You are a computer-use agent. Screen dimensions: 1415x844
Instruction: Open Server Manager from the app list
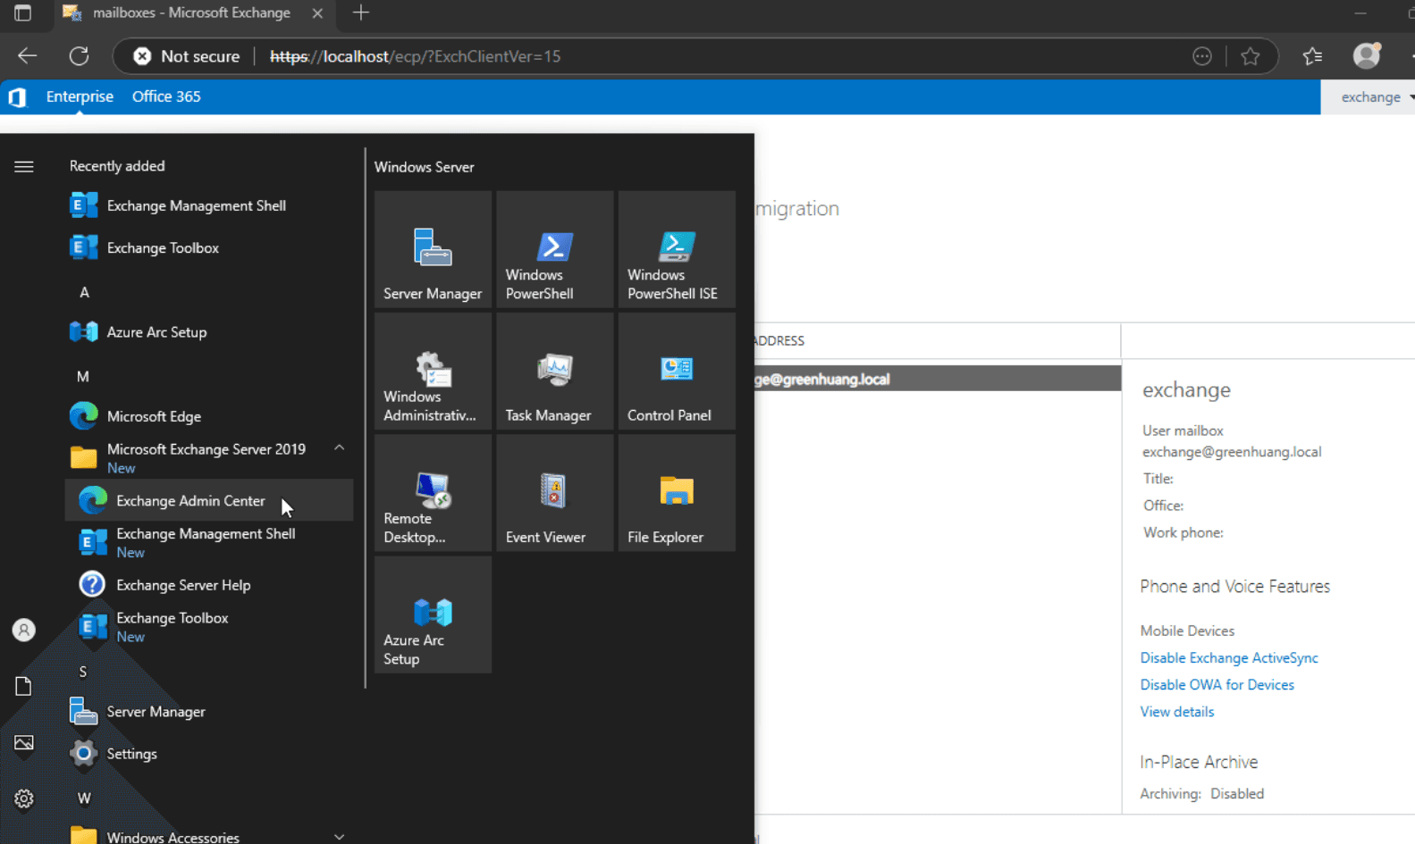click(209, 712)
